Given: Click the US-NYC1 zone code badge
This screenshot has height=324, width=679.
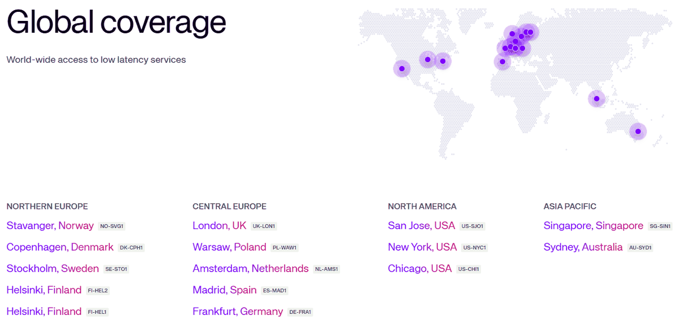Looking at the screenshot, I should (x=475, y=248).
